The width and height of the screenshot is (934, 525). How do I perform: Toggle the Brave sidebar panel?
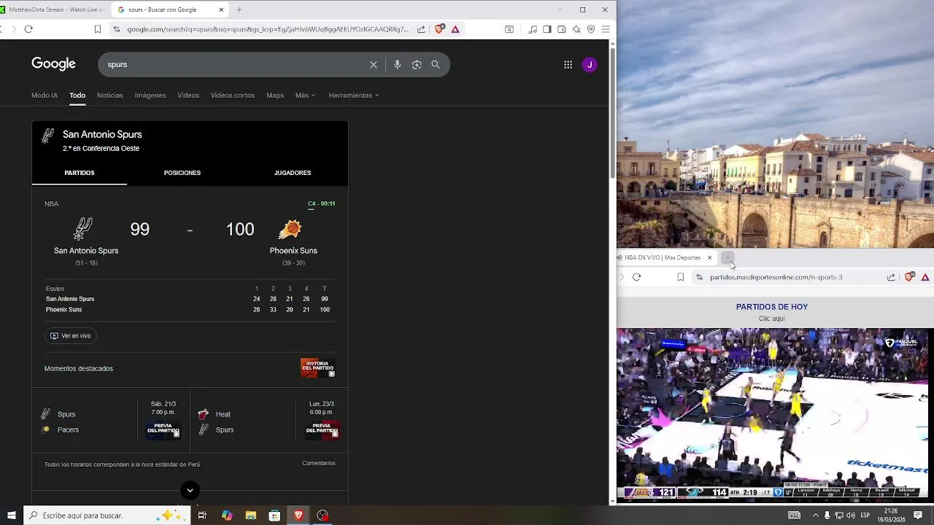[x=547, y=29]
